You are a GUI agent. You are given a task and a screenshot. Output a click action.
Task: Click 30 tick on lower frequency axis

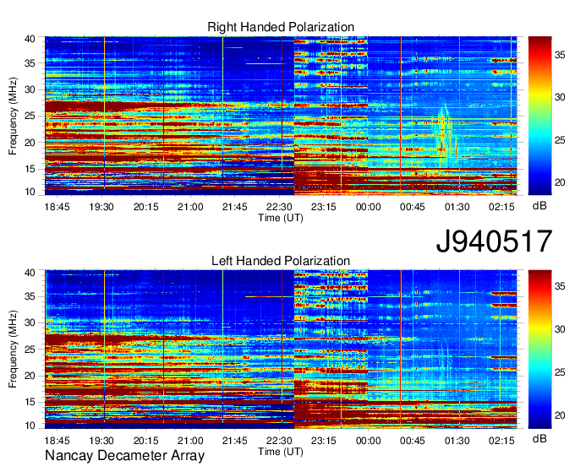pyautogui.click(x=30, y=322)
